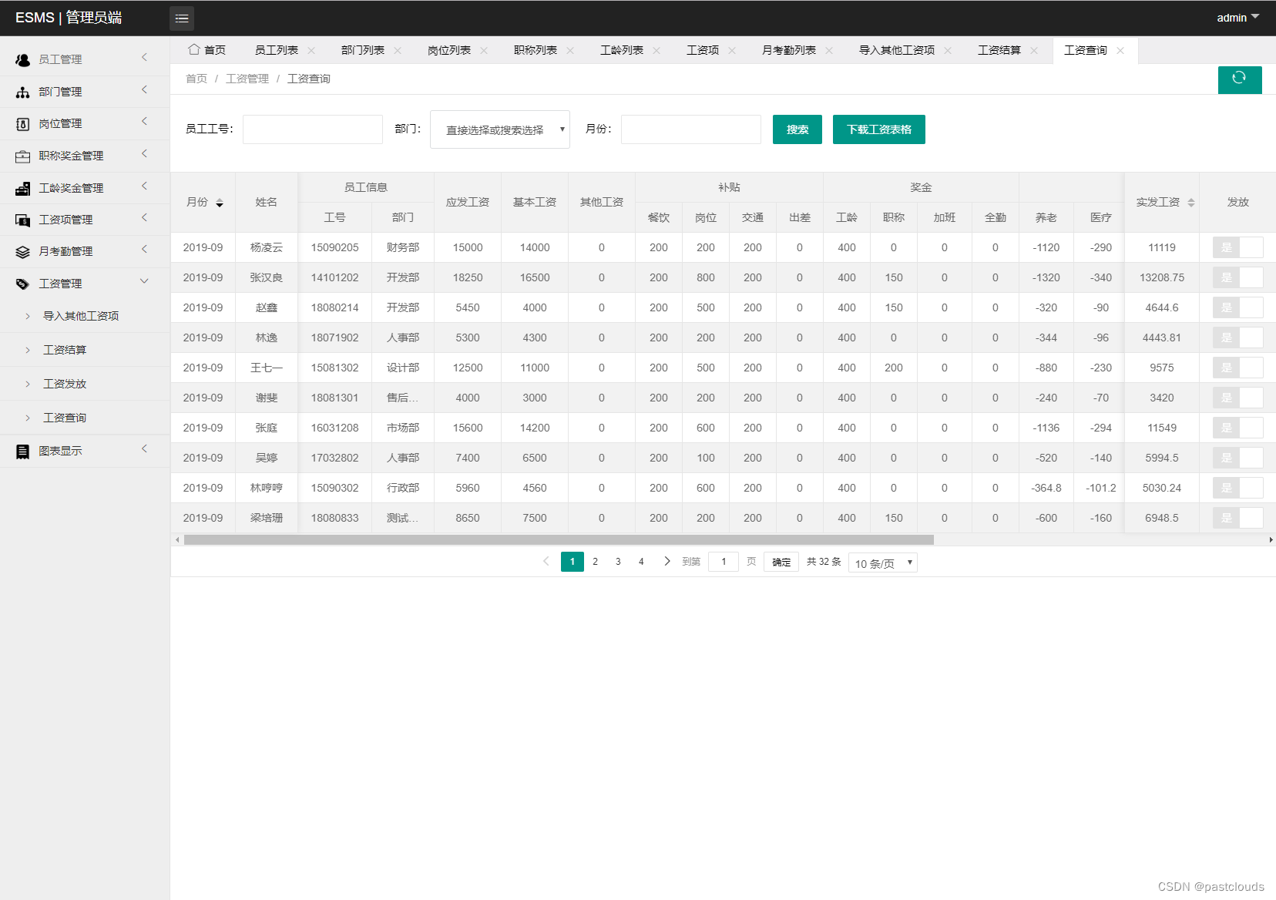Click the 月份 column sort arrows

(220, 203)
